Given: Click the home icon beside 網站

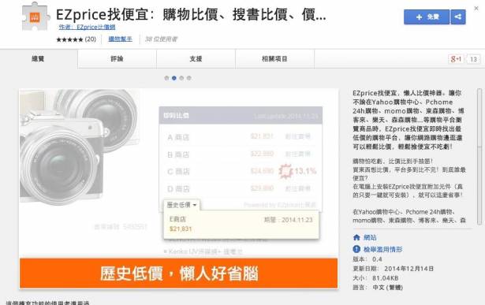Looking at the screenshot, I should coord(356,237).
